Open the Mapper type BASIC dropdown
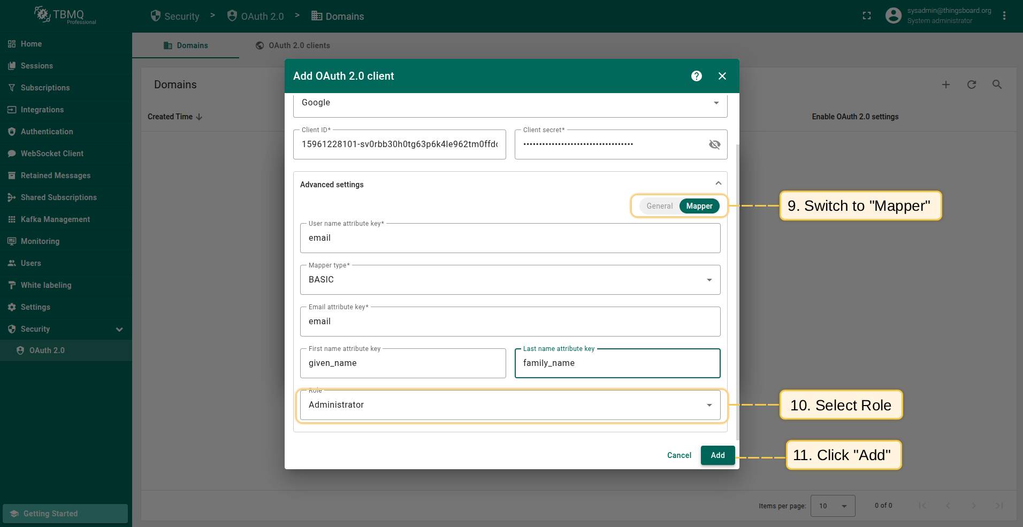 tap(510, 280)
